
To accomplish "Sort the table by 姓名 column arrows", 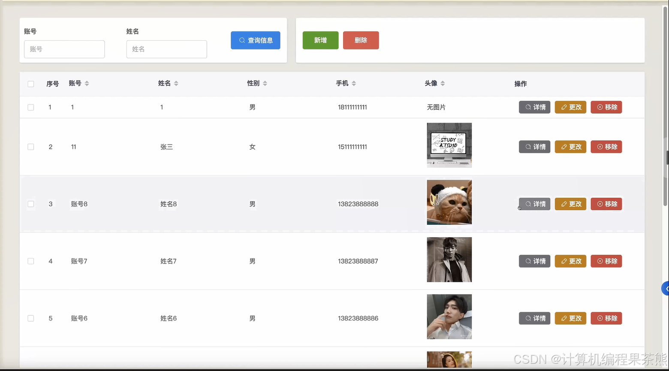I will 176,84.
